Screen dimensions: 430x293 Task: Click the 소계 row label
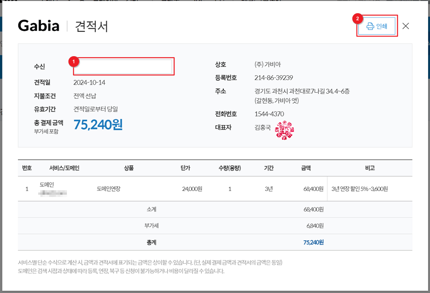click(151, 209)
